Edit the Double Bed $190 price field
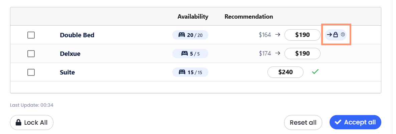The height and width of the screenshot is (134, 396). pyautogui.click(x=303, y=35)
